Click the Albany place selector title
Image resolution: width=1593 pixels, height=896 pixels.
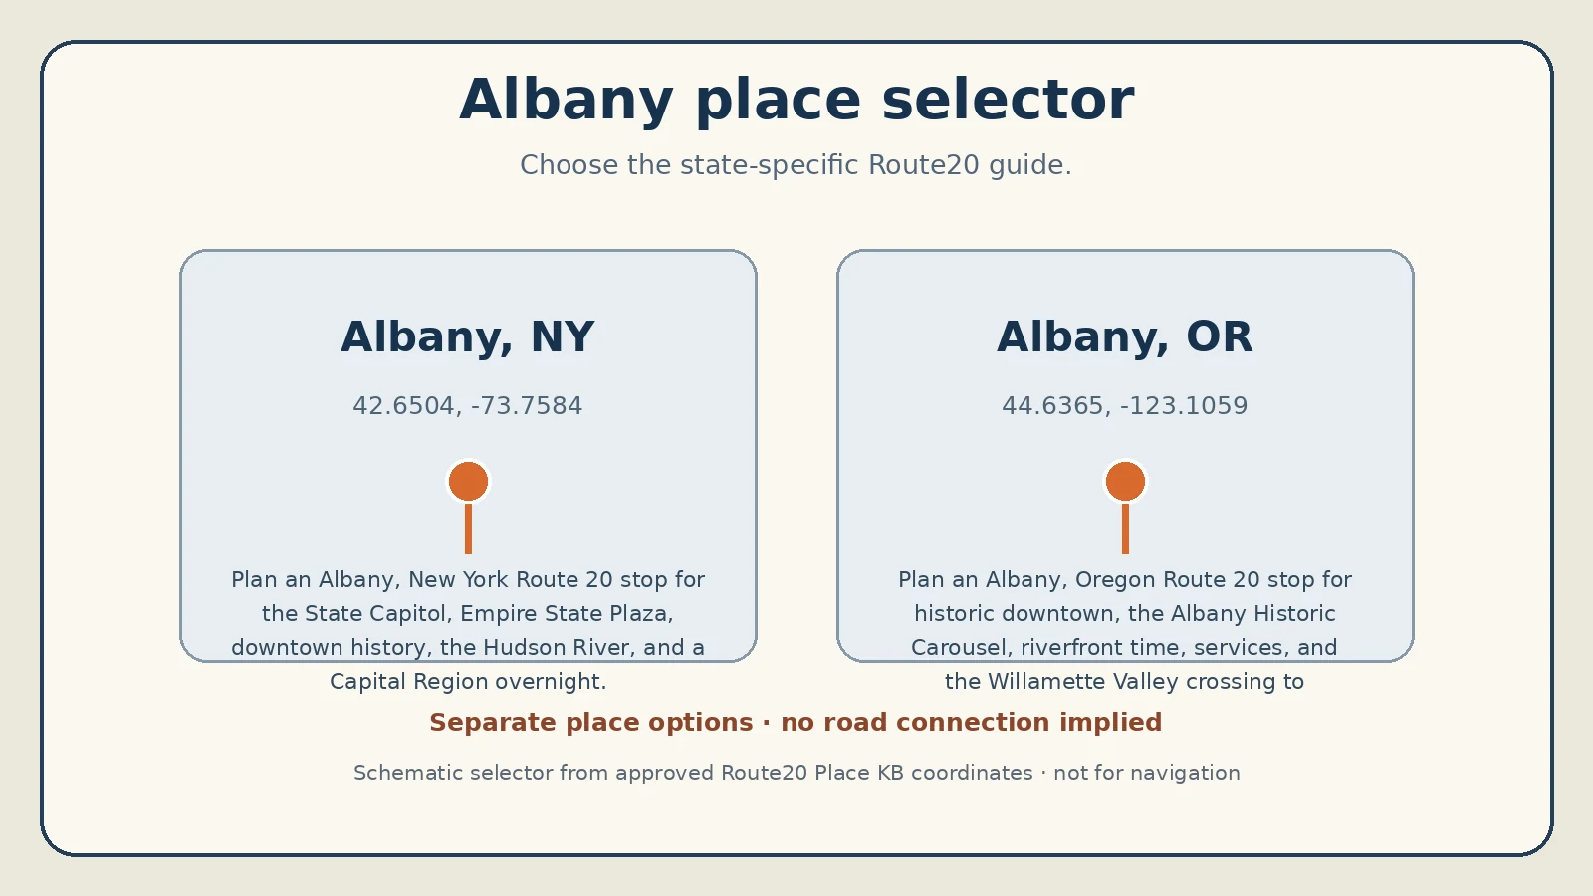(x=796, y=101)
